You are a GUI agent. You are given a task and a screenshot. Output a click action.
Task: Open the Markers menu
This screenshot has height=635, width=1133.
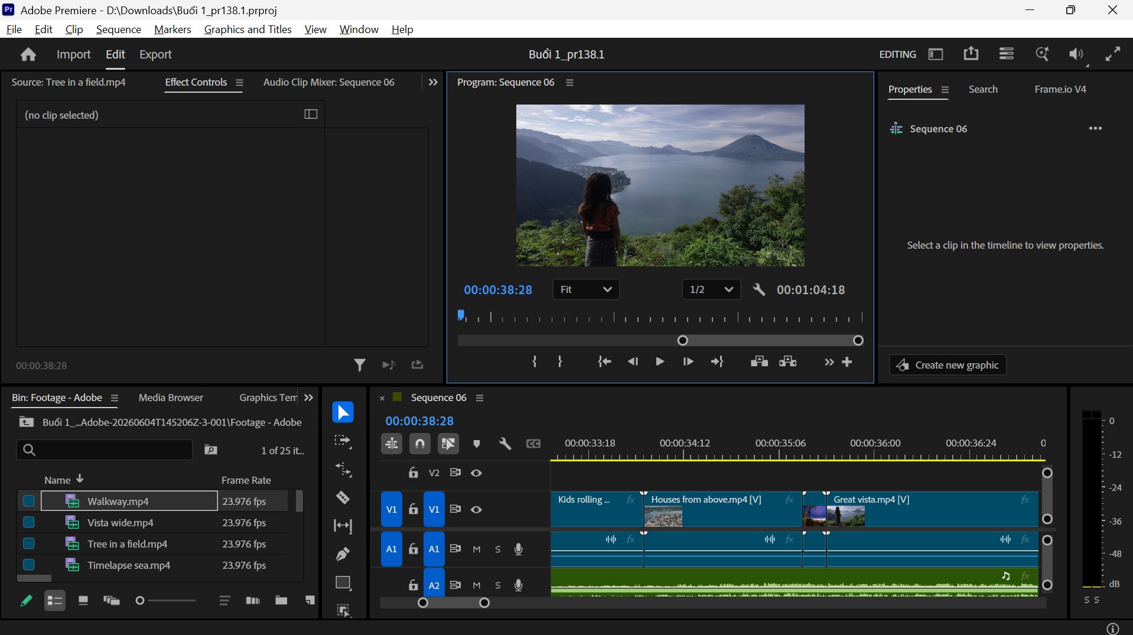172,29
